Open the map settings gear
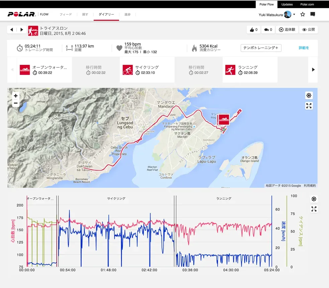 (x=309, y=95)
